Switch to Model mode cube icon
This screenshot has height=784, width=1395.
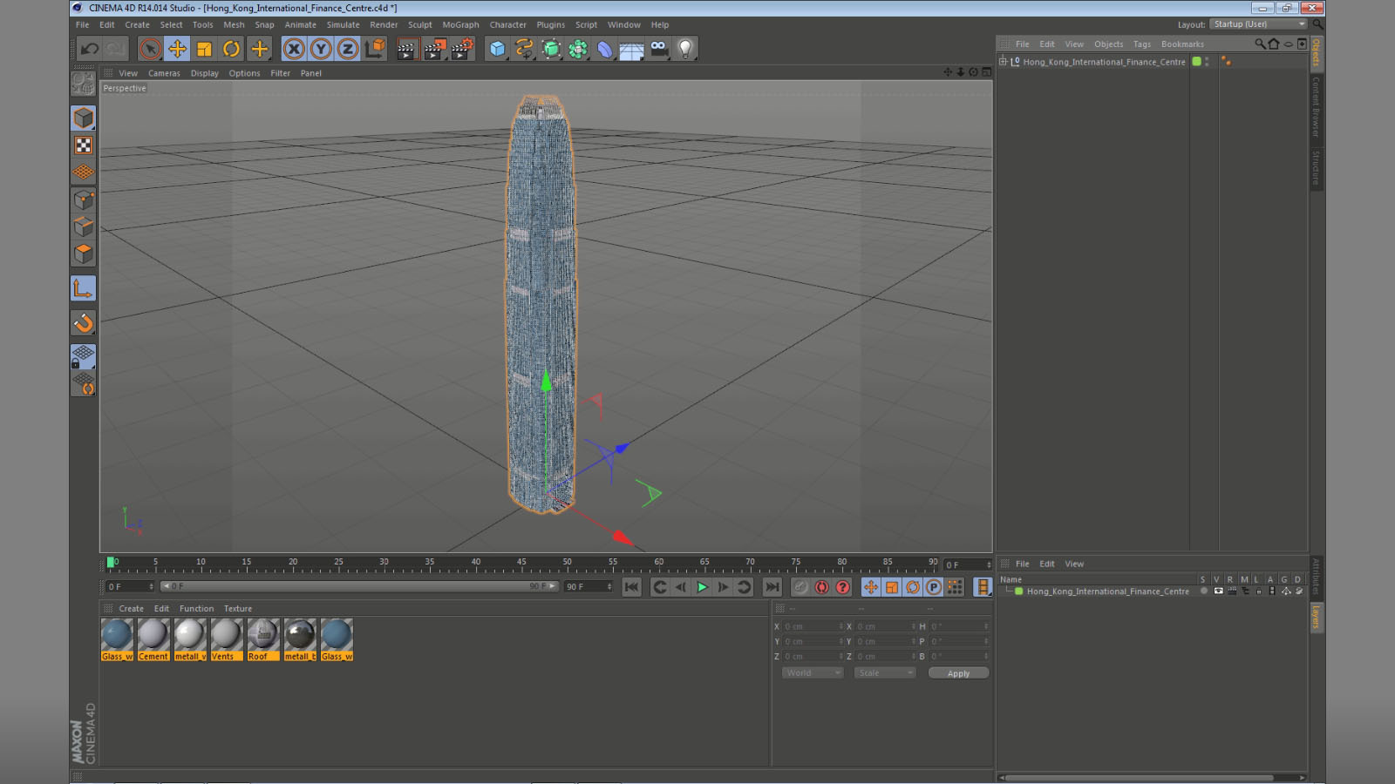coord(84,118)
